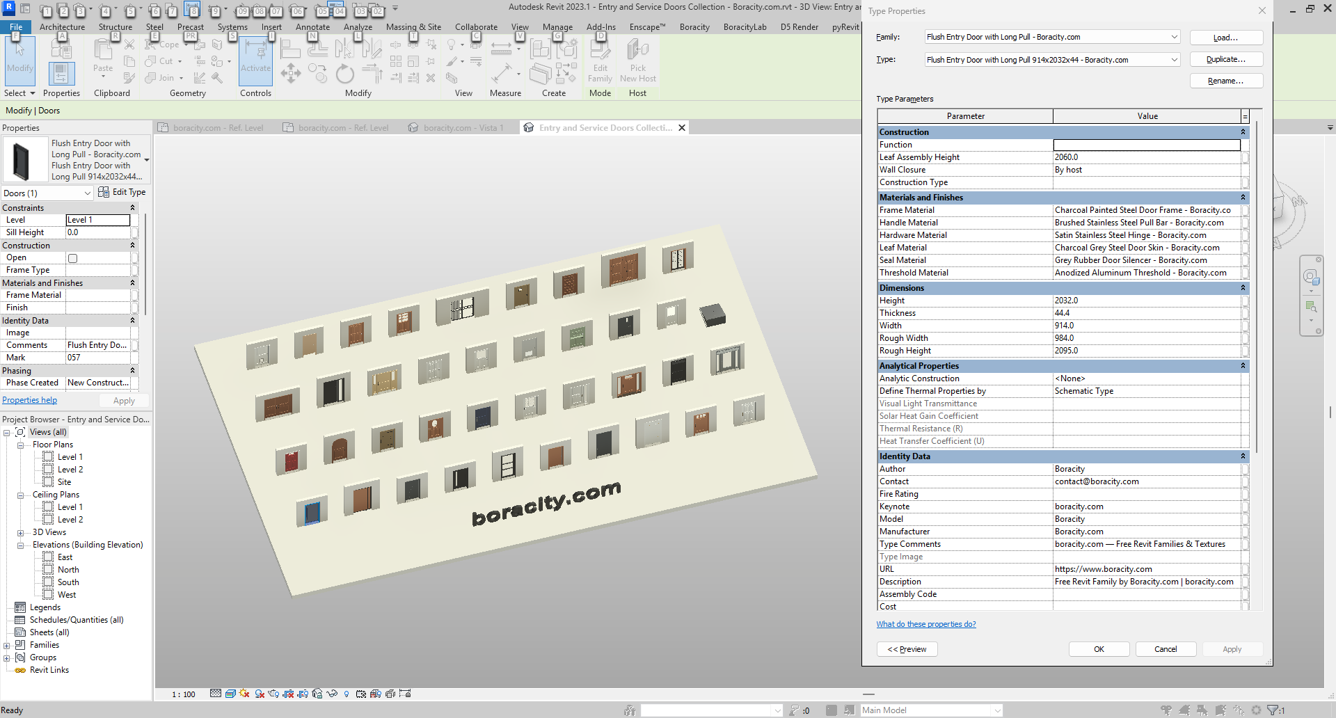Open the Select panel dropdown
The image size is (1336, 718).
pos(19,93)
